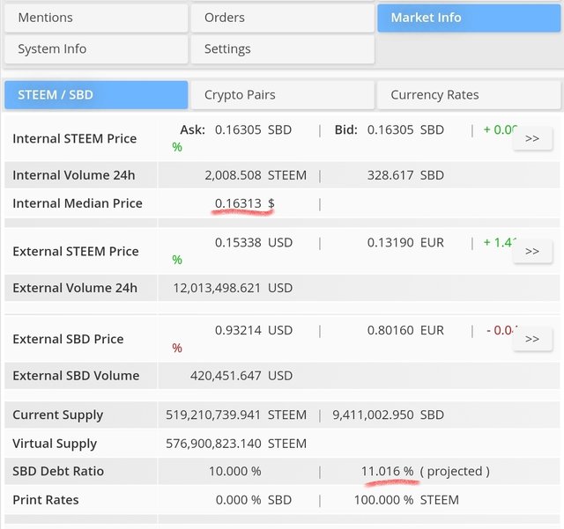Click Virtual Supply 576,900,823.140 STEEM
The image size is (564, 529).
[x=236, y=444]
